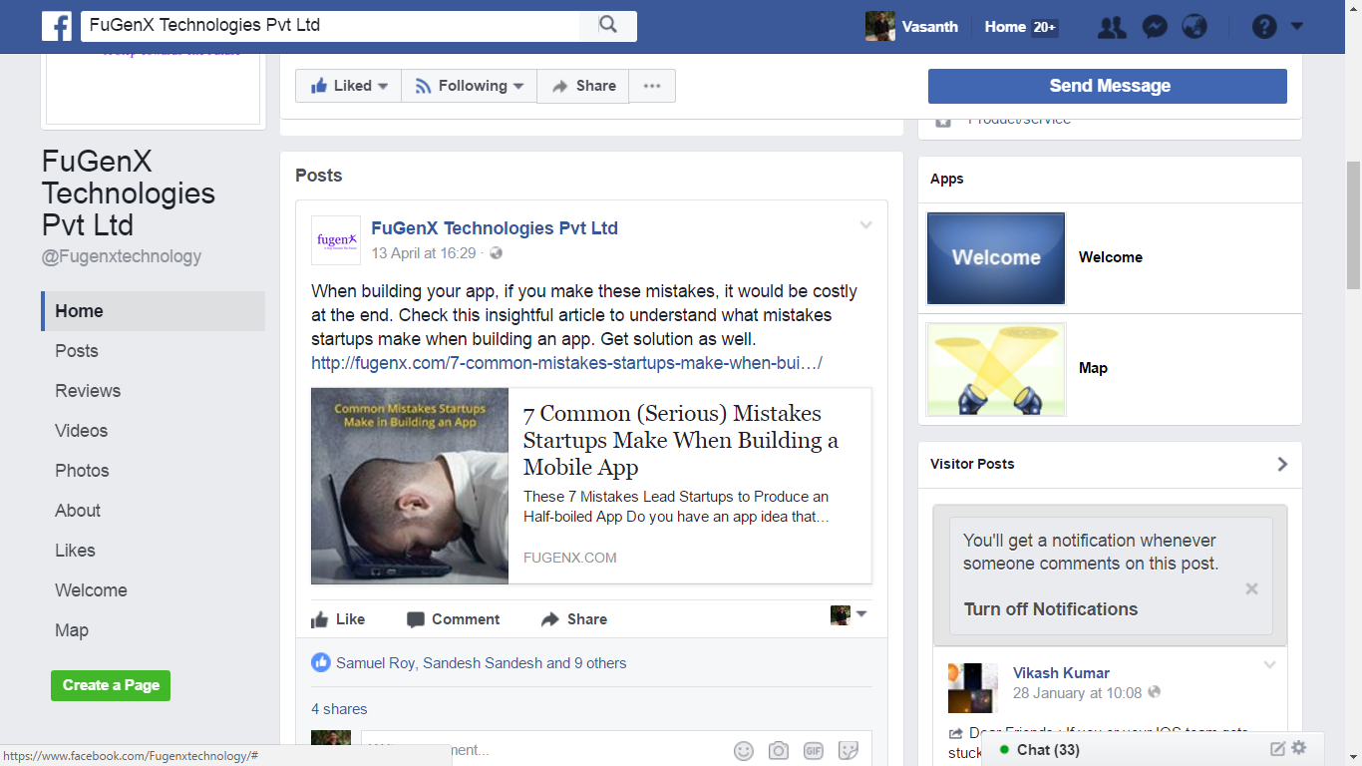1362x766 pixels.
Task: Open Samuel Roy, Sandesh and 9 others
Action: [x=482, y=663]
